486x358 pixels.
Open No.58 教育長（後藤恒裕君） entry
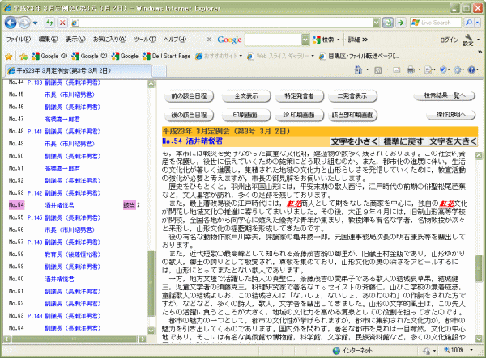pos(73,255)
